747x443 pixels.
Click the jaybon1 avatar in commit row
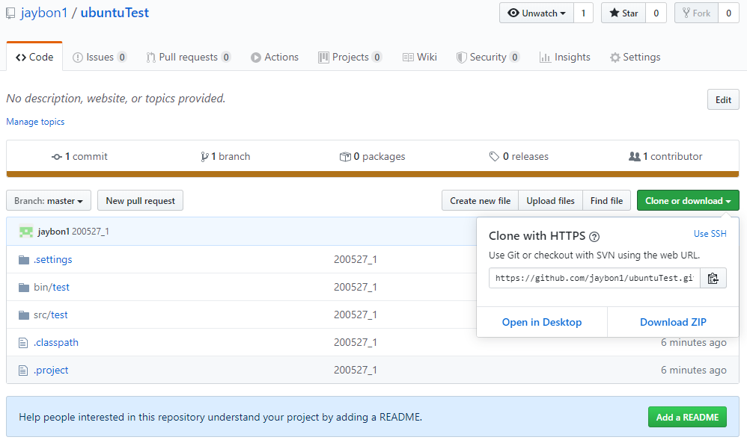pos(26,232)
